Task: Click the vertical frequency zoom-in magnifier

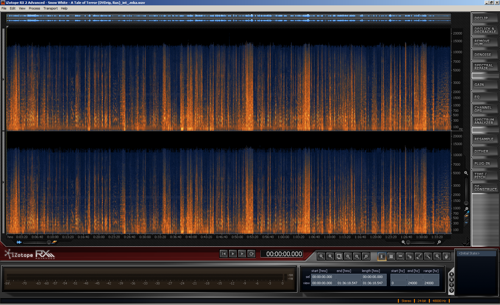Action: [x=466, y=173]
